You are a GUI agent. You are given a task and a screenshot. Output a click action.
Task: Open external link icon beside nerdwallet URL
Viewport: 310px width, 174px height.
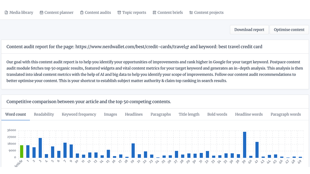pos(187,47)
